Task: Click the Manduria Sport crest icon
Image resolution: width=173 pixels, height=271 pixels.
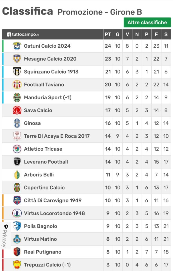Action: 17,97
